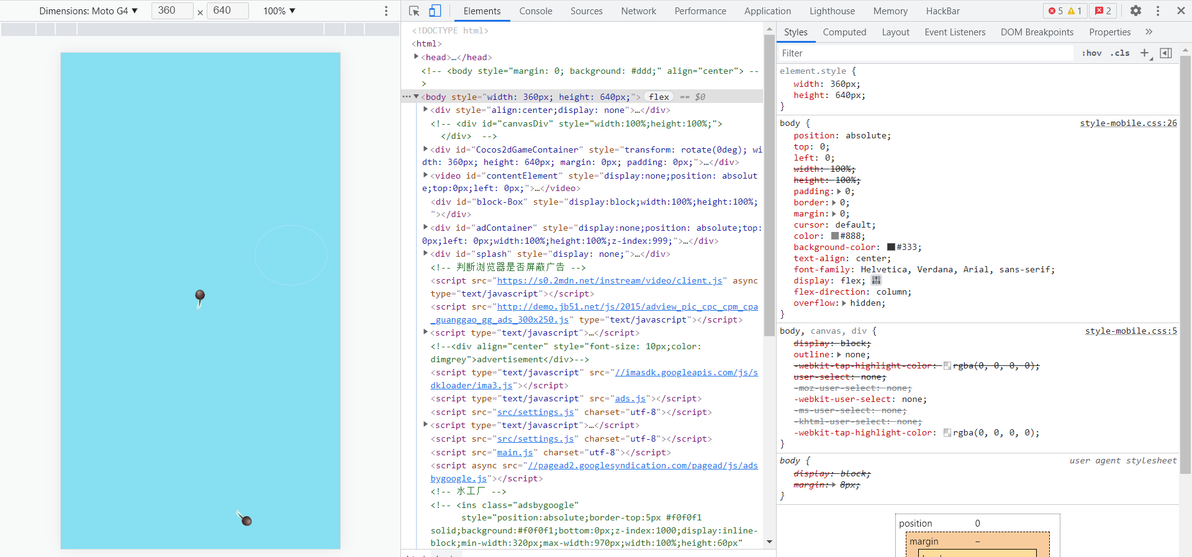The image size is (1192, 557).
Task: Expand the Cocos2dGameContainer div
Action: tap(426, 149)
